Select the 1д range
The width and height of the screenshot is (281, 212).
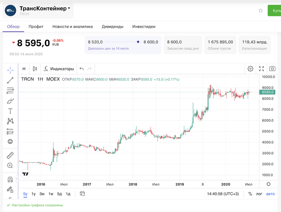68,194
